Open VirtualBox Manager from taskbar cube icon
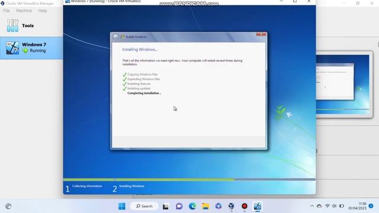The width and height of the screenshot is (379, 213). click(232, 206)
